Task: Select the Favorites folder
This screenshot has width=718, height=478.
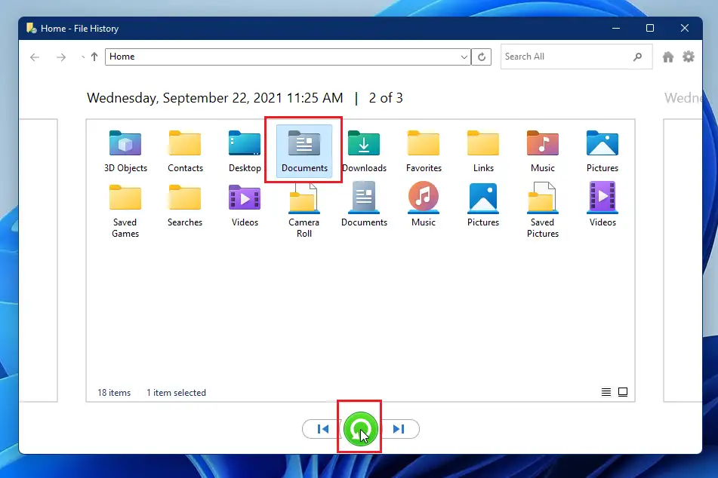Action: pyautogui.click(x=424, y=152)
